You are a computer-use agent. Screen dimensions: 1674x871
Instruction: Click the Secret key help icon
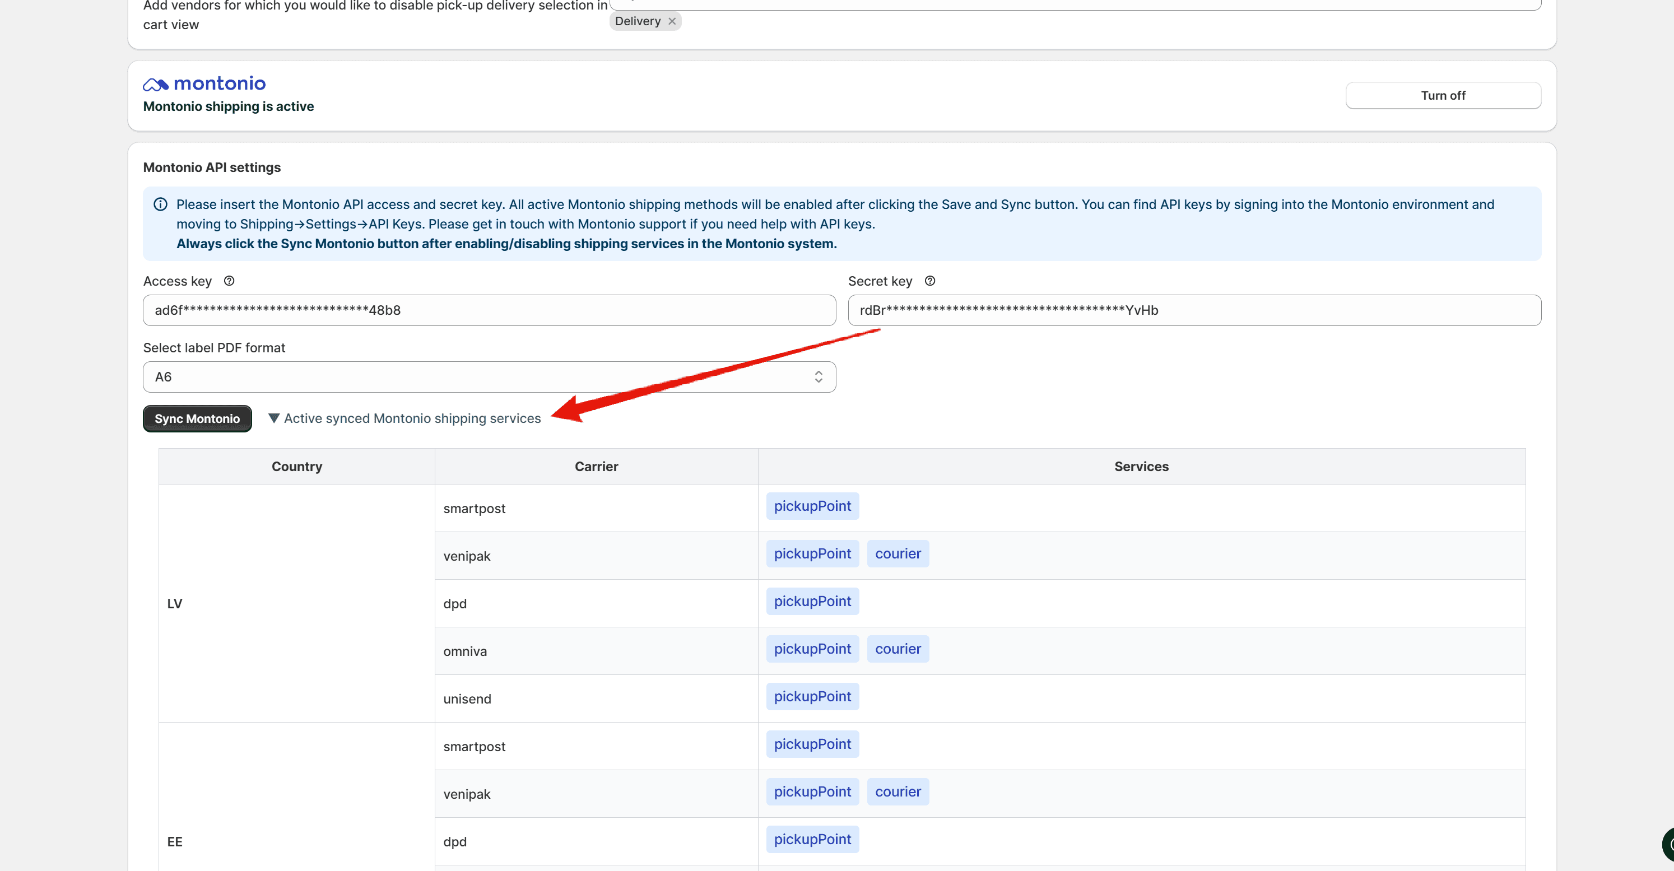929,281
